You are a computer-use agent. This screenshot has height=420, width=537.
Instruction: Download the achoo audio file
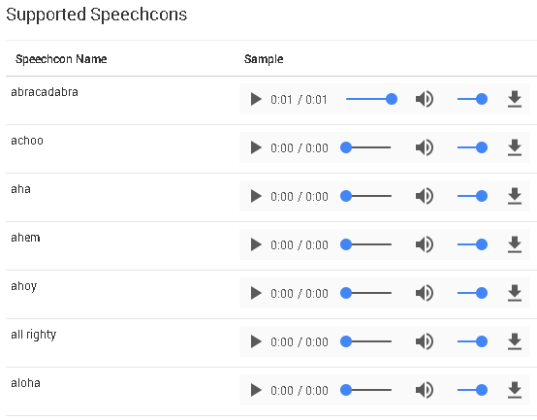(515, 147)
